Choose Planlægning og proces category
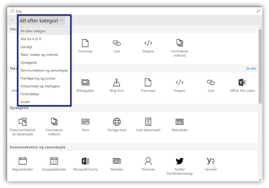Viewport: 269px width, 188px height. click(x=44, y=78)
